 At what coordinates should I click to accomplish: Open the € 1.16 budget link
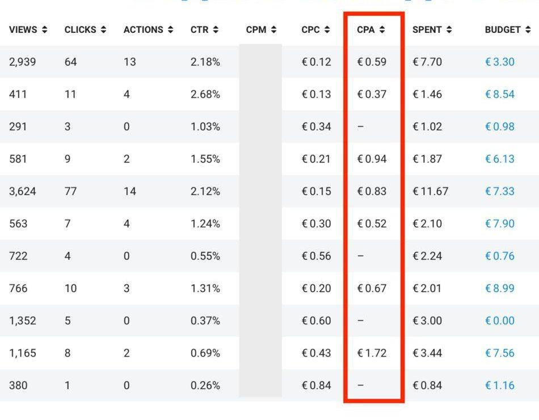(x=499, y=385)
